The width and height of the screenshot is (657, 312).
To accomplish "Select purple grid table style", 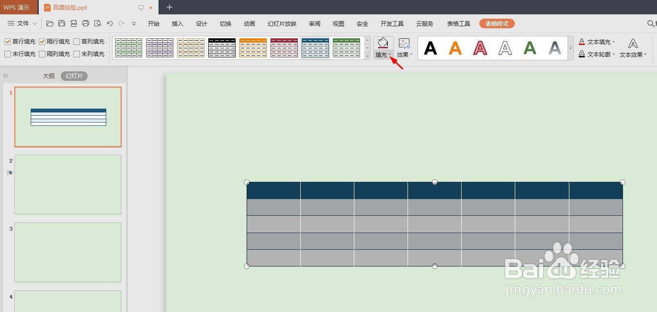I will 160,48.
